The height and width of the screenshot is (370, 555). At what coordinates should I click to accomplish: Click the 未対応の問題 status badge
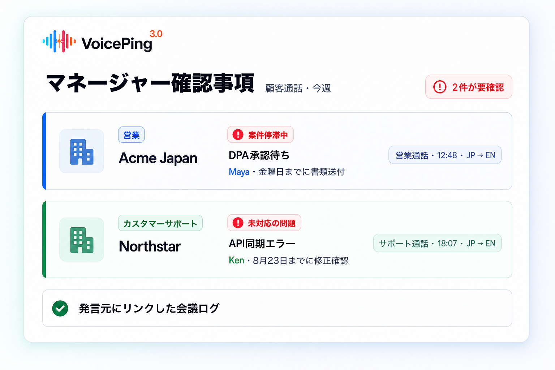pyautogui.click(x=264, y=223)
